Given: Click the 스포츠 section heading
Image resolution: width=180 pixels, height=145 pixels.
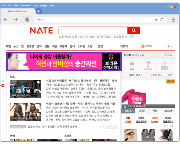Looking at the screenshot, I should (68, 136).
